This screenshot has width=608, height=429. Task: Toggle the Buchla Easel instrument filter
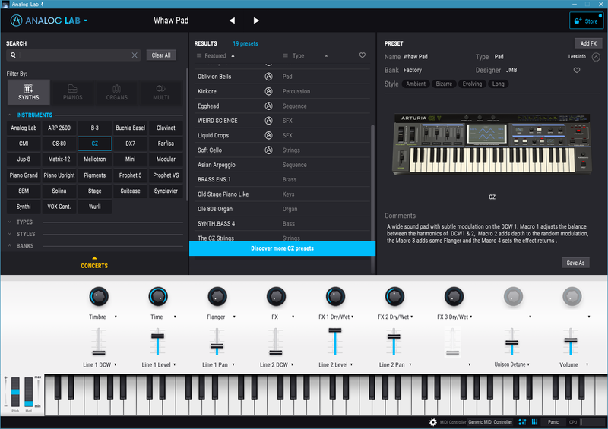[x=130, y=128]
